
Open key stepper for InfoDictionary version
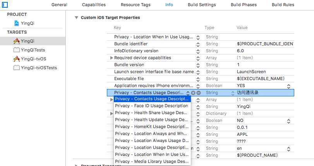[x=198, y=51]
